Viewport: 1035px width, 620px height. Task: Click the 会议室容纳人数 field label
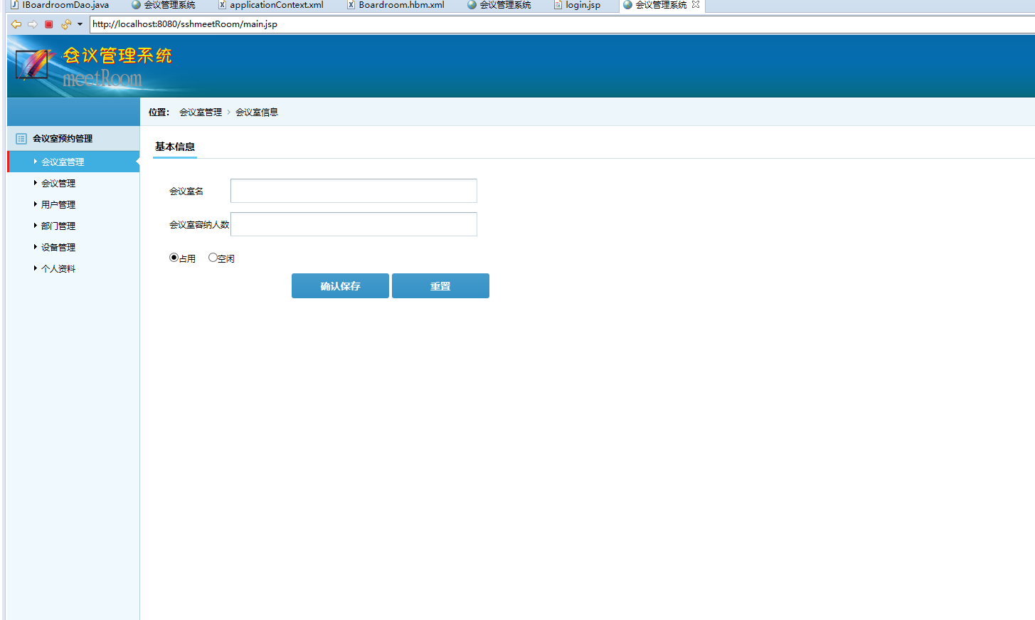[x=199, y=225]
